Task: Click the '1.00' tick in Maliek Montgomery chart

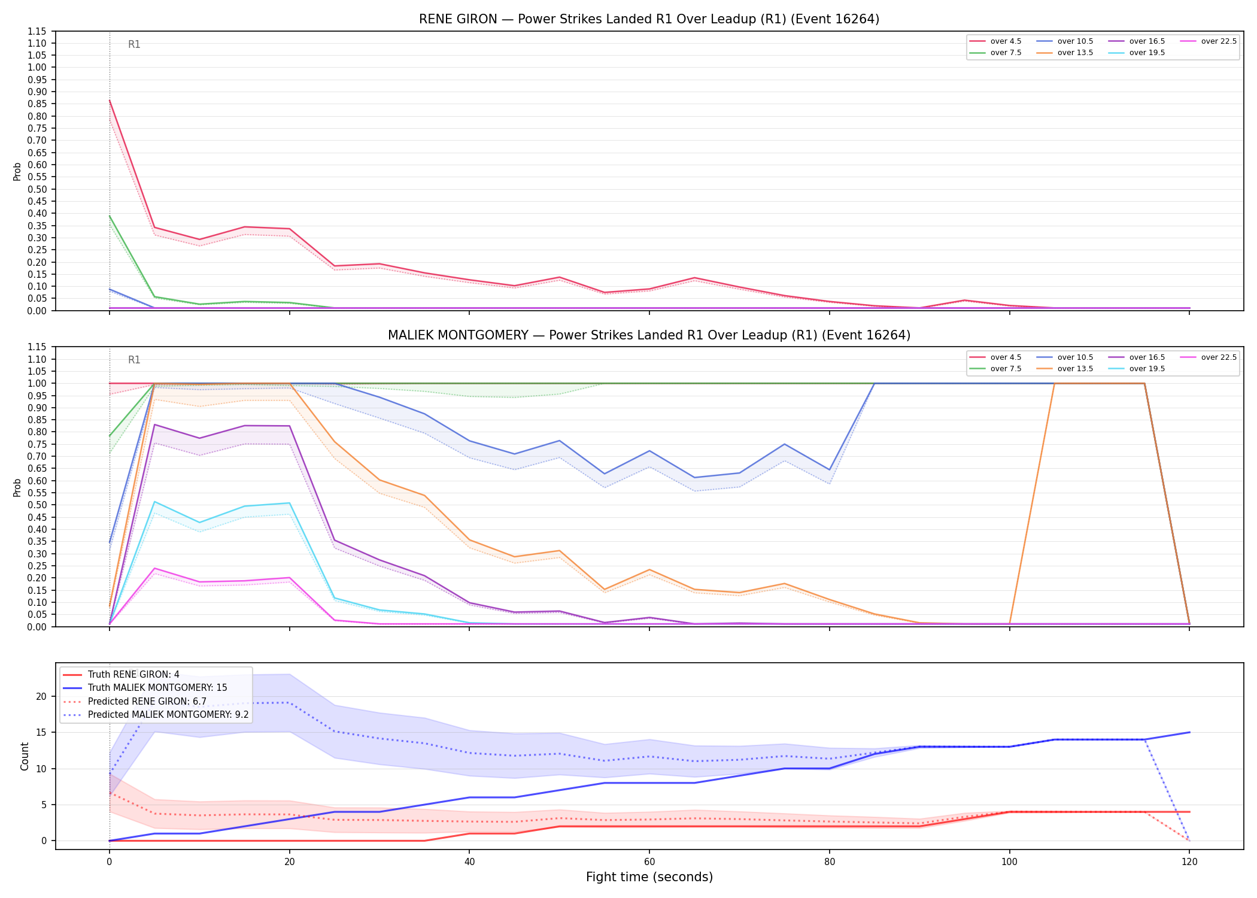Action: 37,384
